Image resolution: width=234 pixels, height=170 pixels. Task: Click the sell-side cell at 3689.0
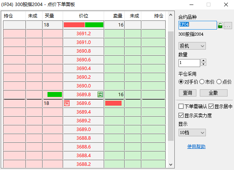coord(114,129)
